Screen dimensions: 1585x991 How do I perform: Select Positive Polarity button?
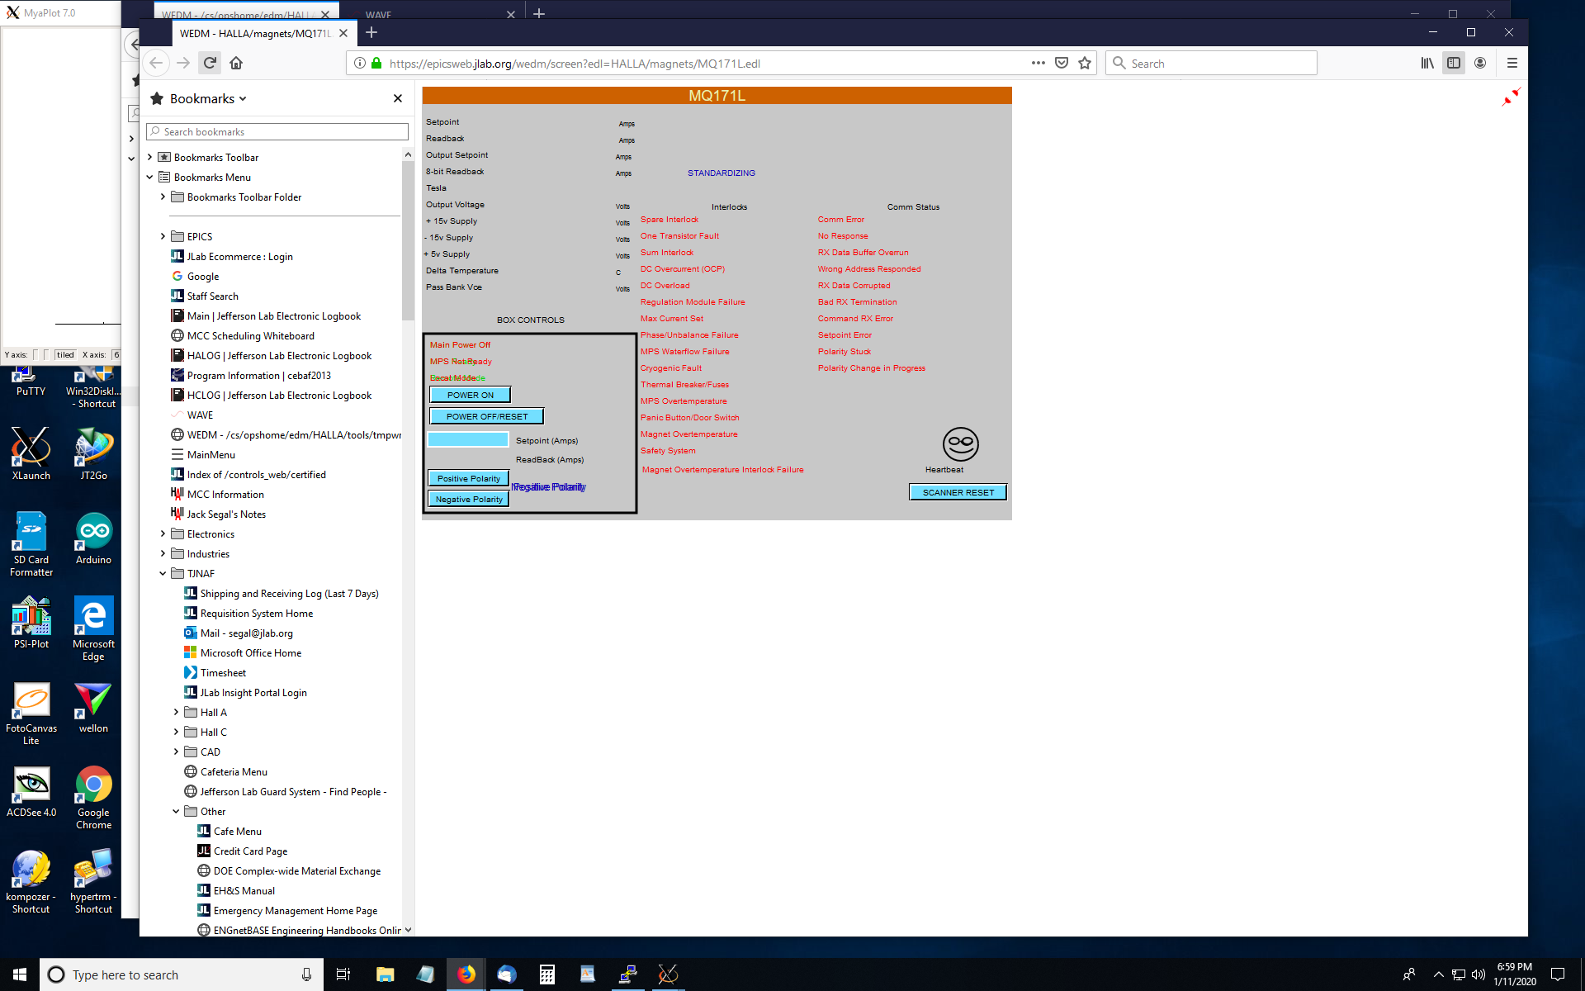coord(468,478)
